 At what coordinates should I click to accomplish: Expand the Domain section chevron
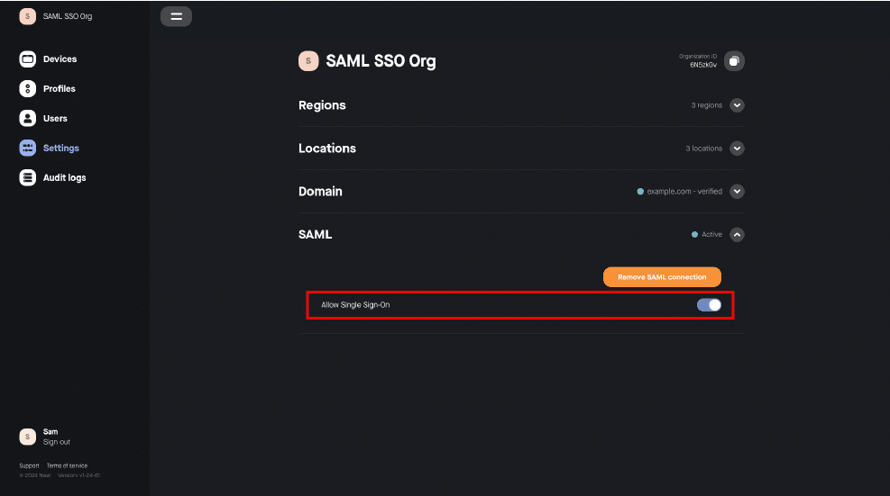point(737,192)
